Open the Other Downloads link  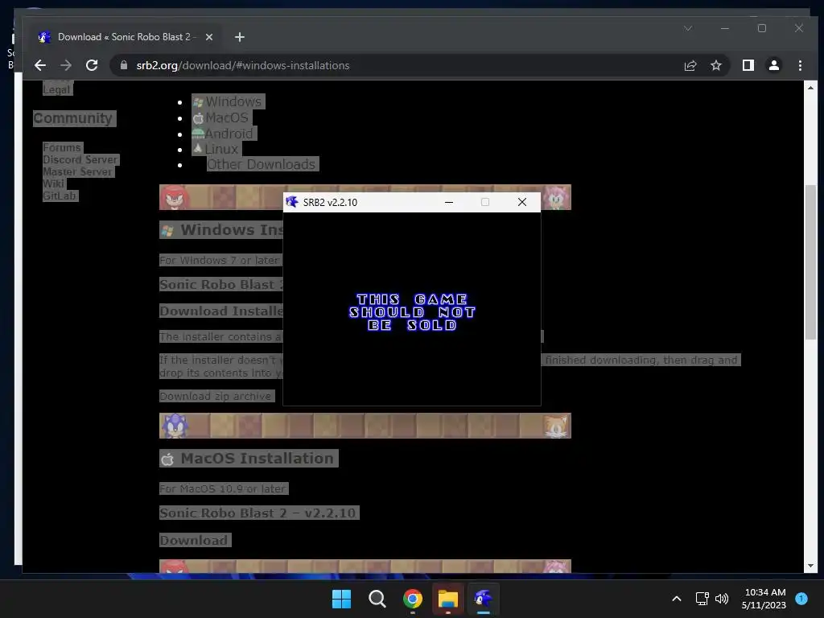pyautogui.click(x=262, y=164)
